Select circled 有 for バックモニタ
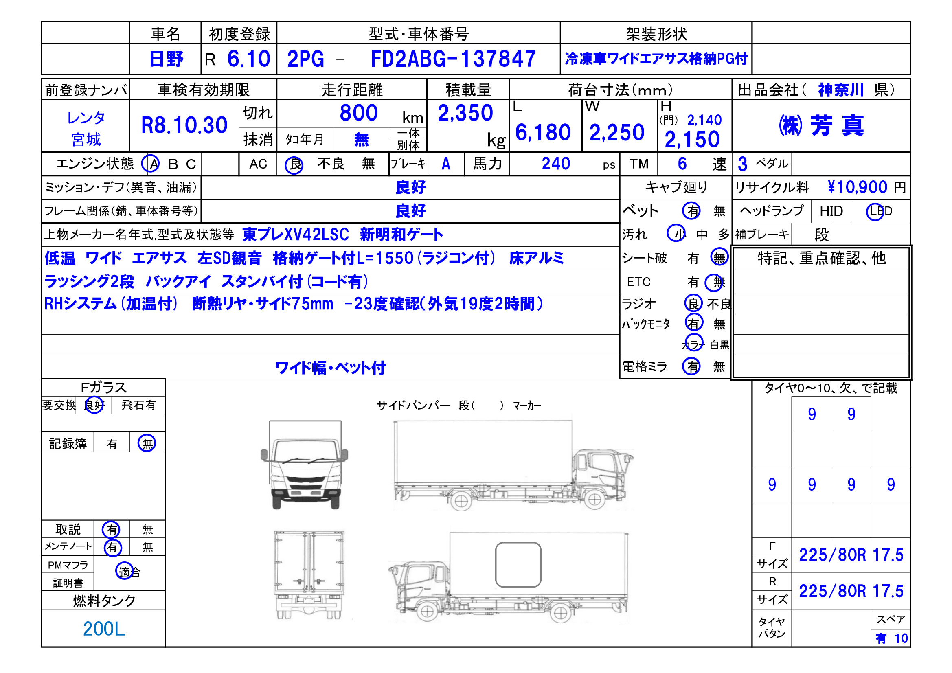 click(x=694, y=322)
